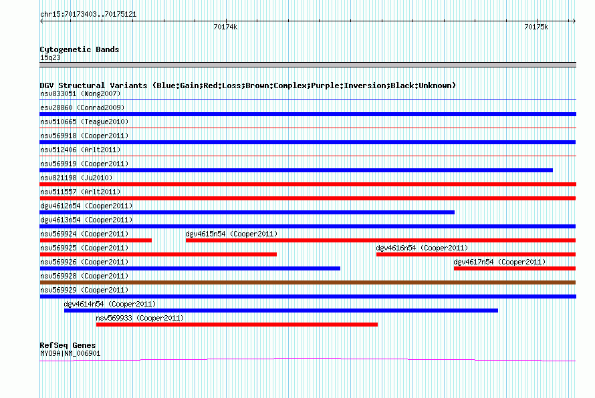The width and height of the screenshot is (595, 398).
Task: Select the dgv4615n54 red loss bar
Action: pyautogui.click(x=380, y=240)
